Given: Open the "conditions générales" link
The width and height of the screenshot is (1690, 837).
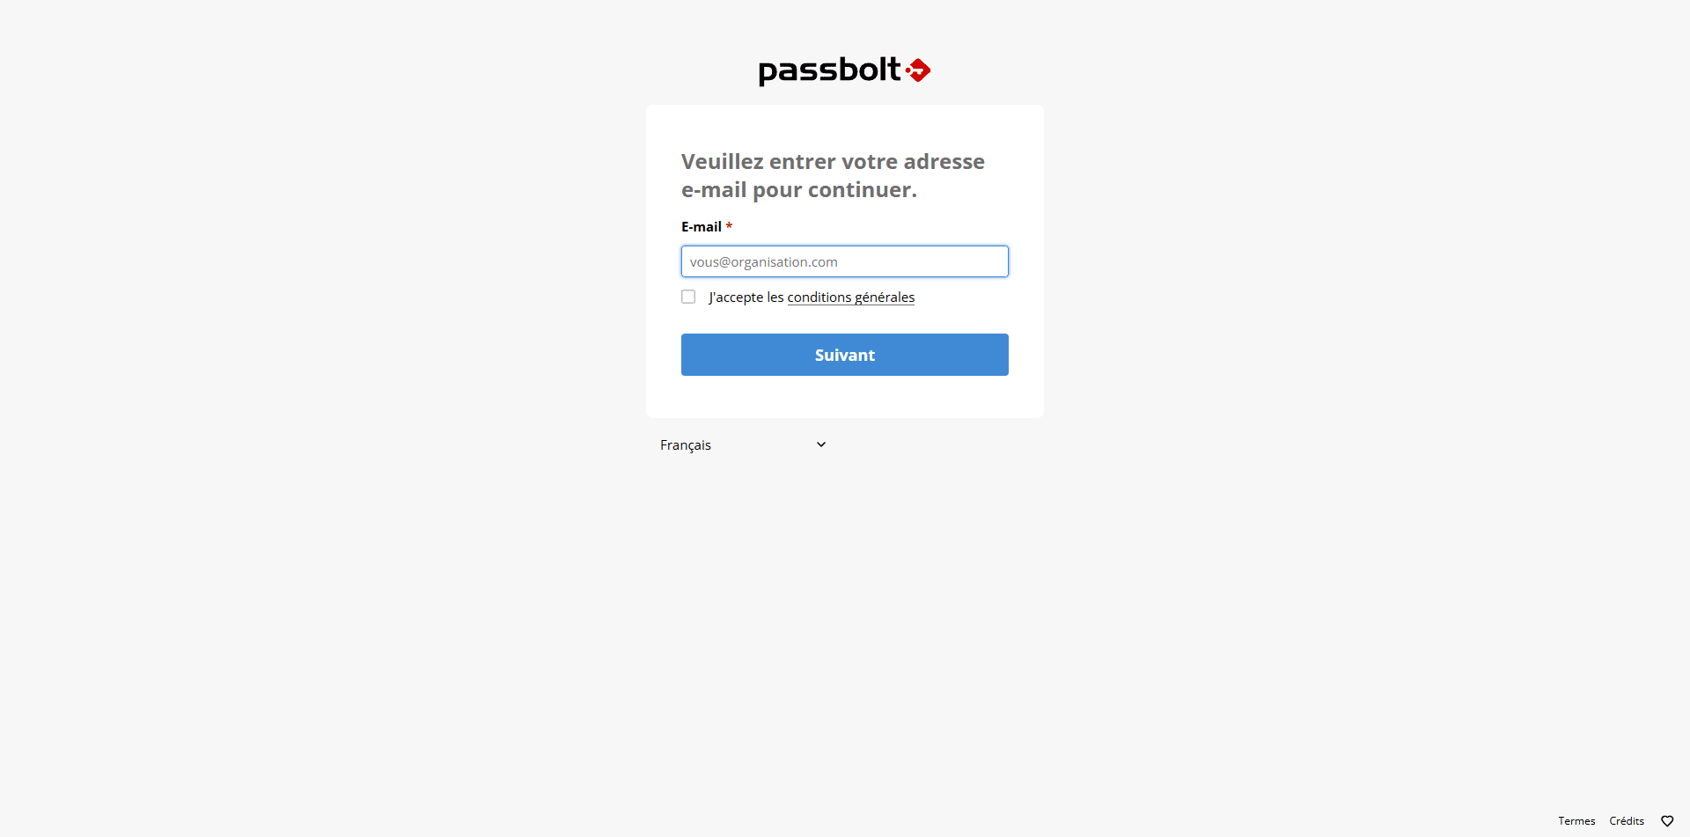Looking at the screenshot, I should point(851,297).
